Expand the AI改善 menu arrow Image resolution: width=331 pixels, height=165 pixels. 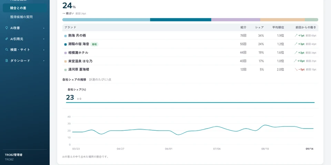(44, 28)
